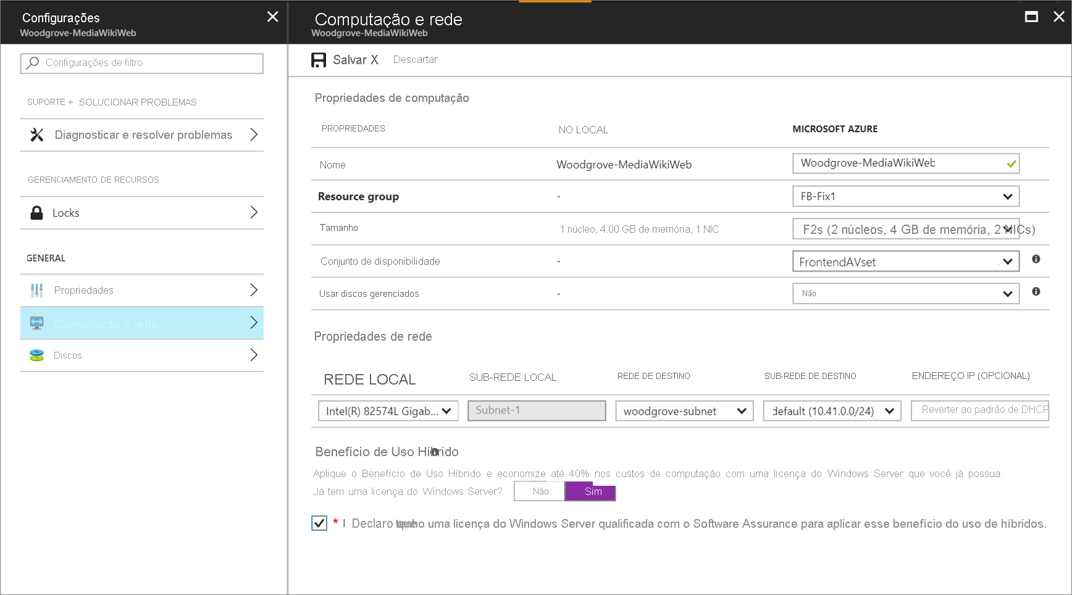Toggle the Software Assurance declaration checkbox
1072x595 pixels.
[x=319, y=523]
